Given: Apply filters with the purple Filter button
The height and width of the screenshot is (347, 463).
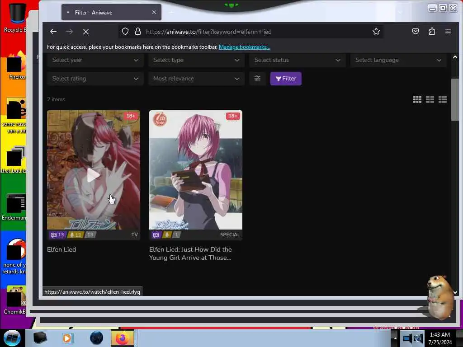Looking at the screenshot, I should [x=286, y=79].
